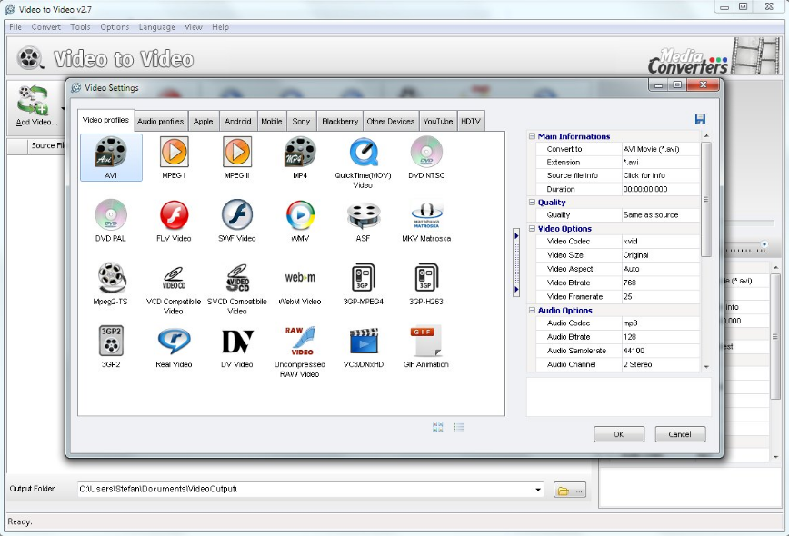
Task: Pick the FLV Video format icon
Action: coord(174,215)
